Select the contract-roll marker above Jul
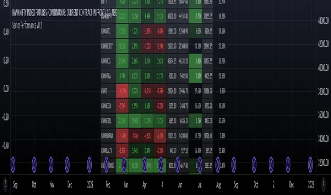331x195 pixels. pos(200,165)
